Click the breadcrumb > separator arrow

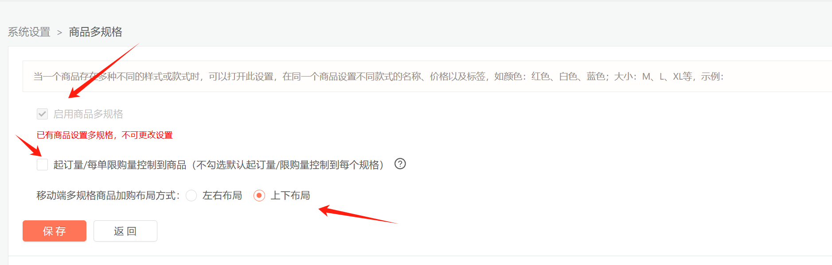59,32
